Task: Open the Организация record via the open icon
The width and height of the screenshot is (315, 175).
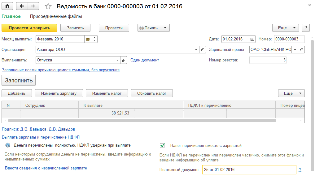Action: [203, 50]
